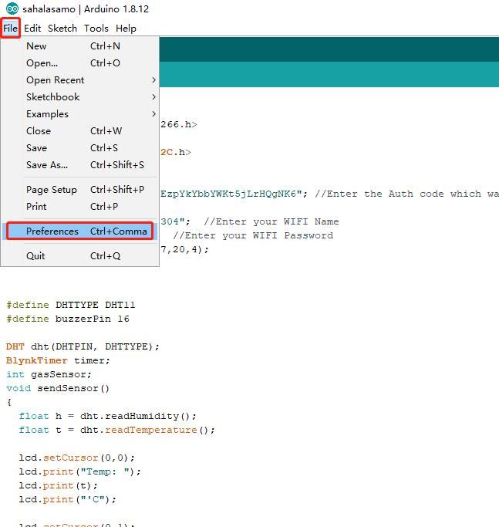Expand the Open Recent submenu
This screenshot has width=499, height=527.
pos(79,80)
